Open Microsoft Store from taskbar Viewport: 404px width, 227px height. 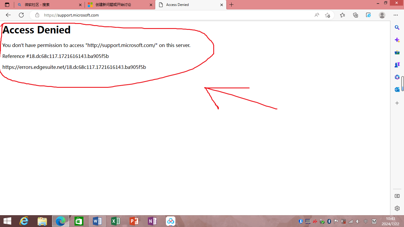coord(79,221)
